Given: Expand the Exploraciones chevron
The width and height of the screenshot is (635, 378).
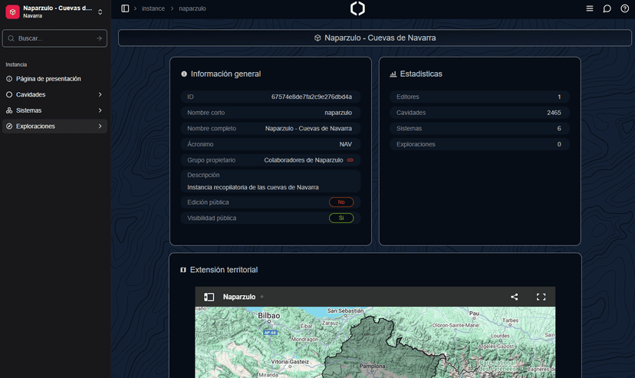Looking at the screenshot, I should [100, 127].
